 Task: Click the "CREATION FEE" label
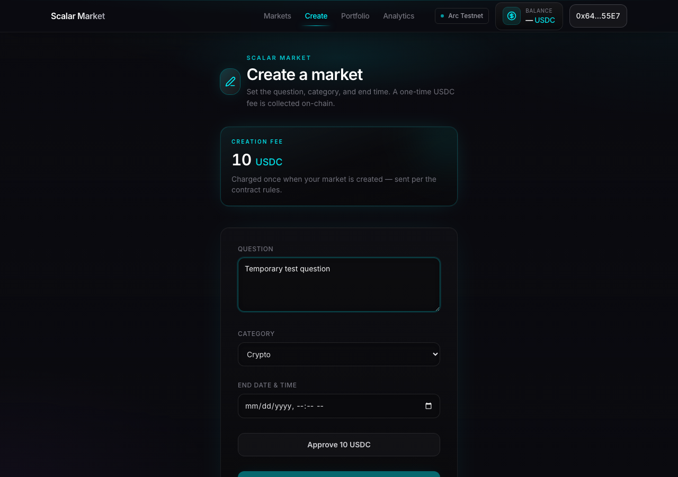point(257,142)
